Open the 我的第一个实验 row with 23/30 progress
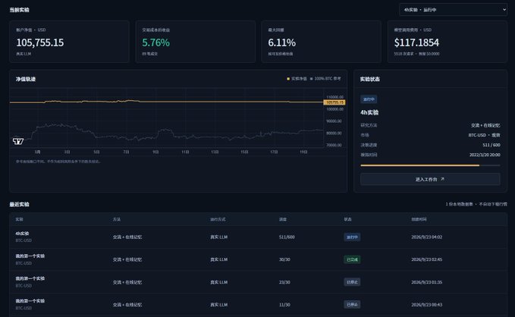The width and height of the screenshot is (515, 317). point(258,282)
